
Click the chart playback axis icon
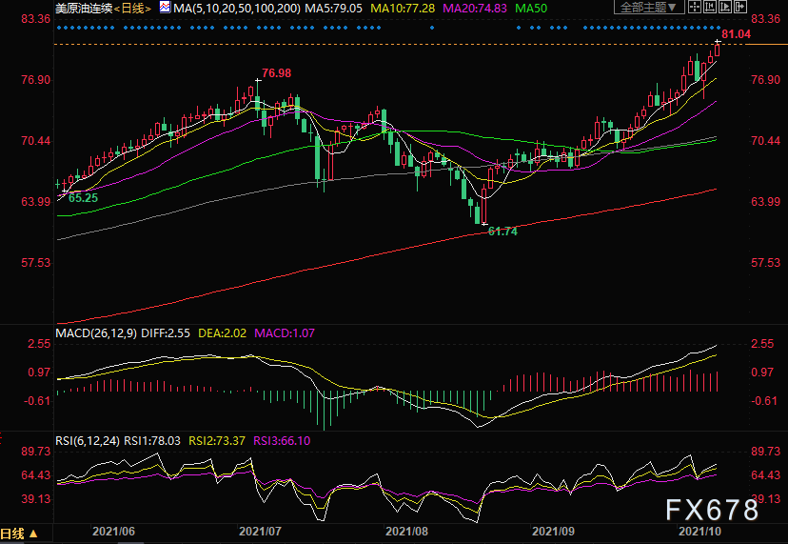pos(725,7)
